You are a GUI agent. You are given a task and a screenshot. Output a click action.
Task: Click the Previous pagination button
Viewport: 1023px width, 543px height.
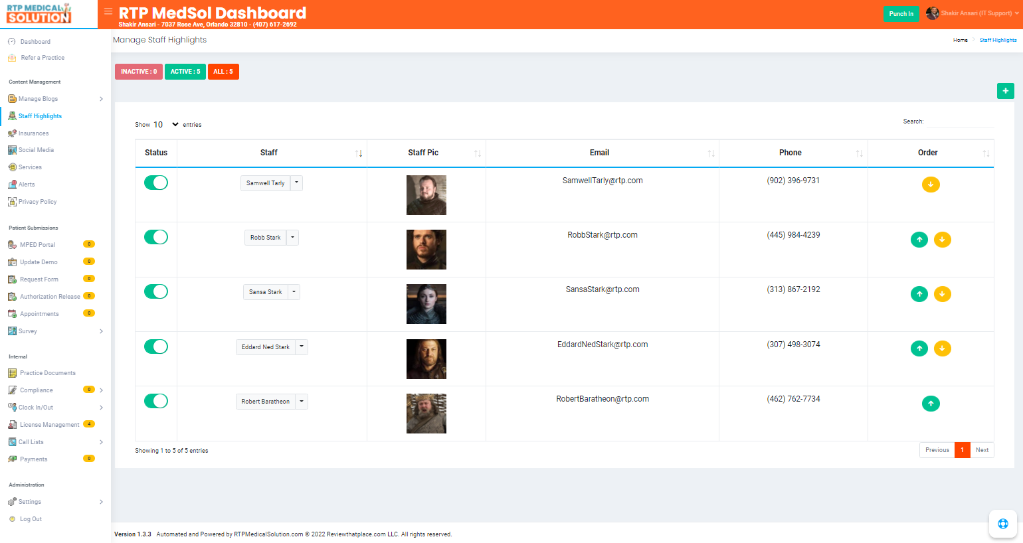coord(937,450)
